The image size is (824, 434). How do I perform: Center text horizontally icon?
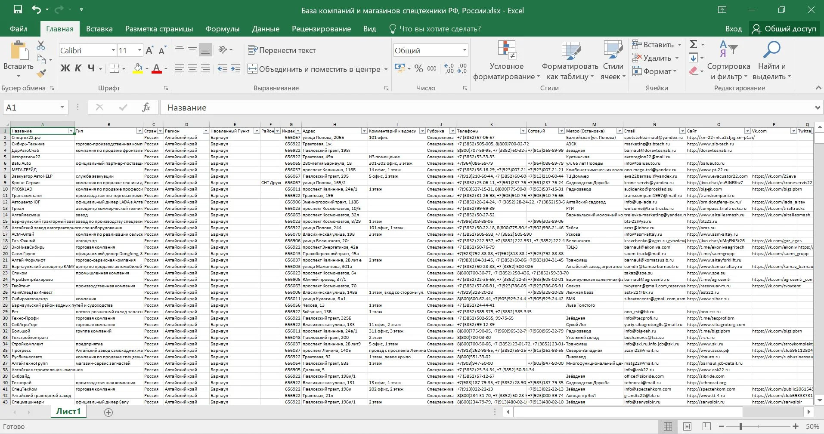[x=192, y=69]
